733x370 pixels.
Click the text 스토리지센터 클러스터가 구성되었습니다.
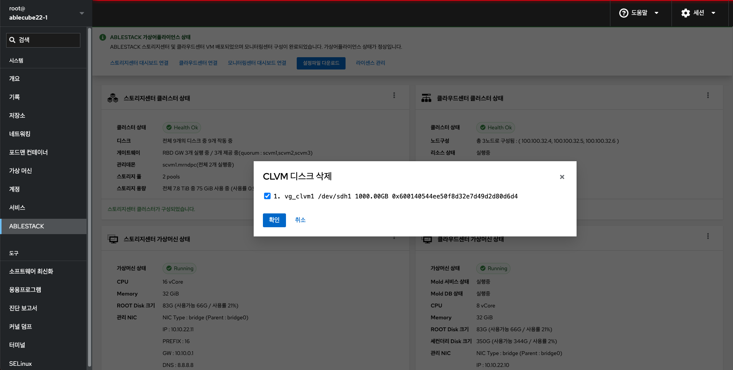[151, 209]
